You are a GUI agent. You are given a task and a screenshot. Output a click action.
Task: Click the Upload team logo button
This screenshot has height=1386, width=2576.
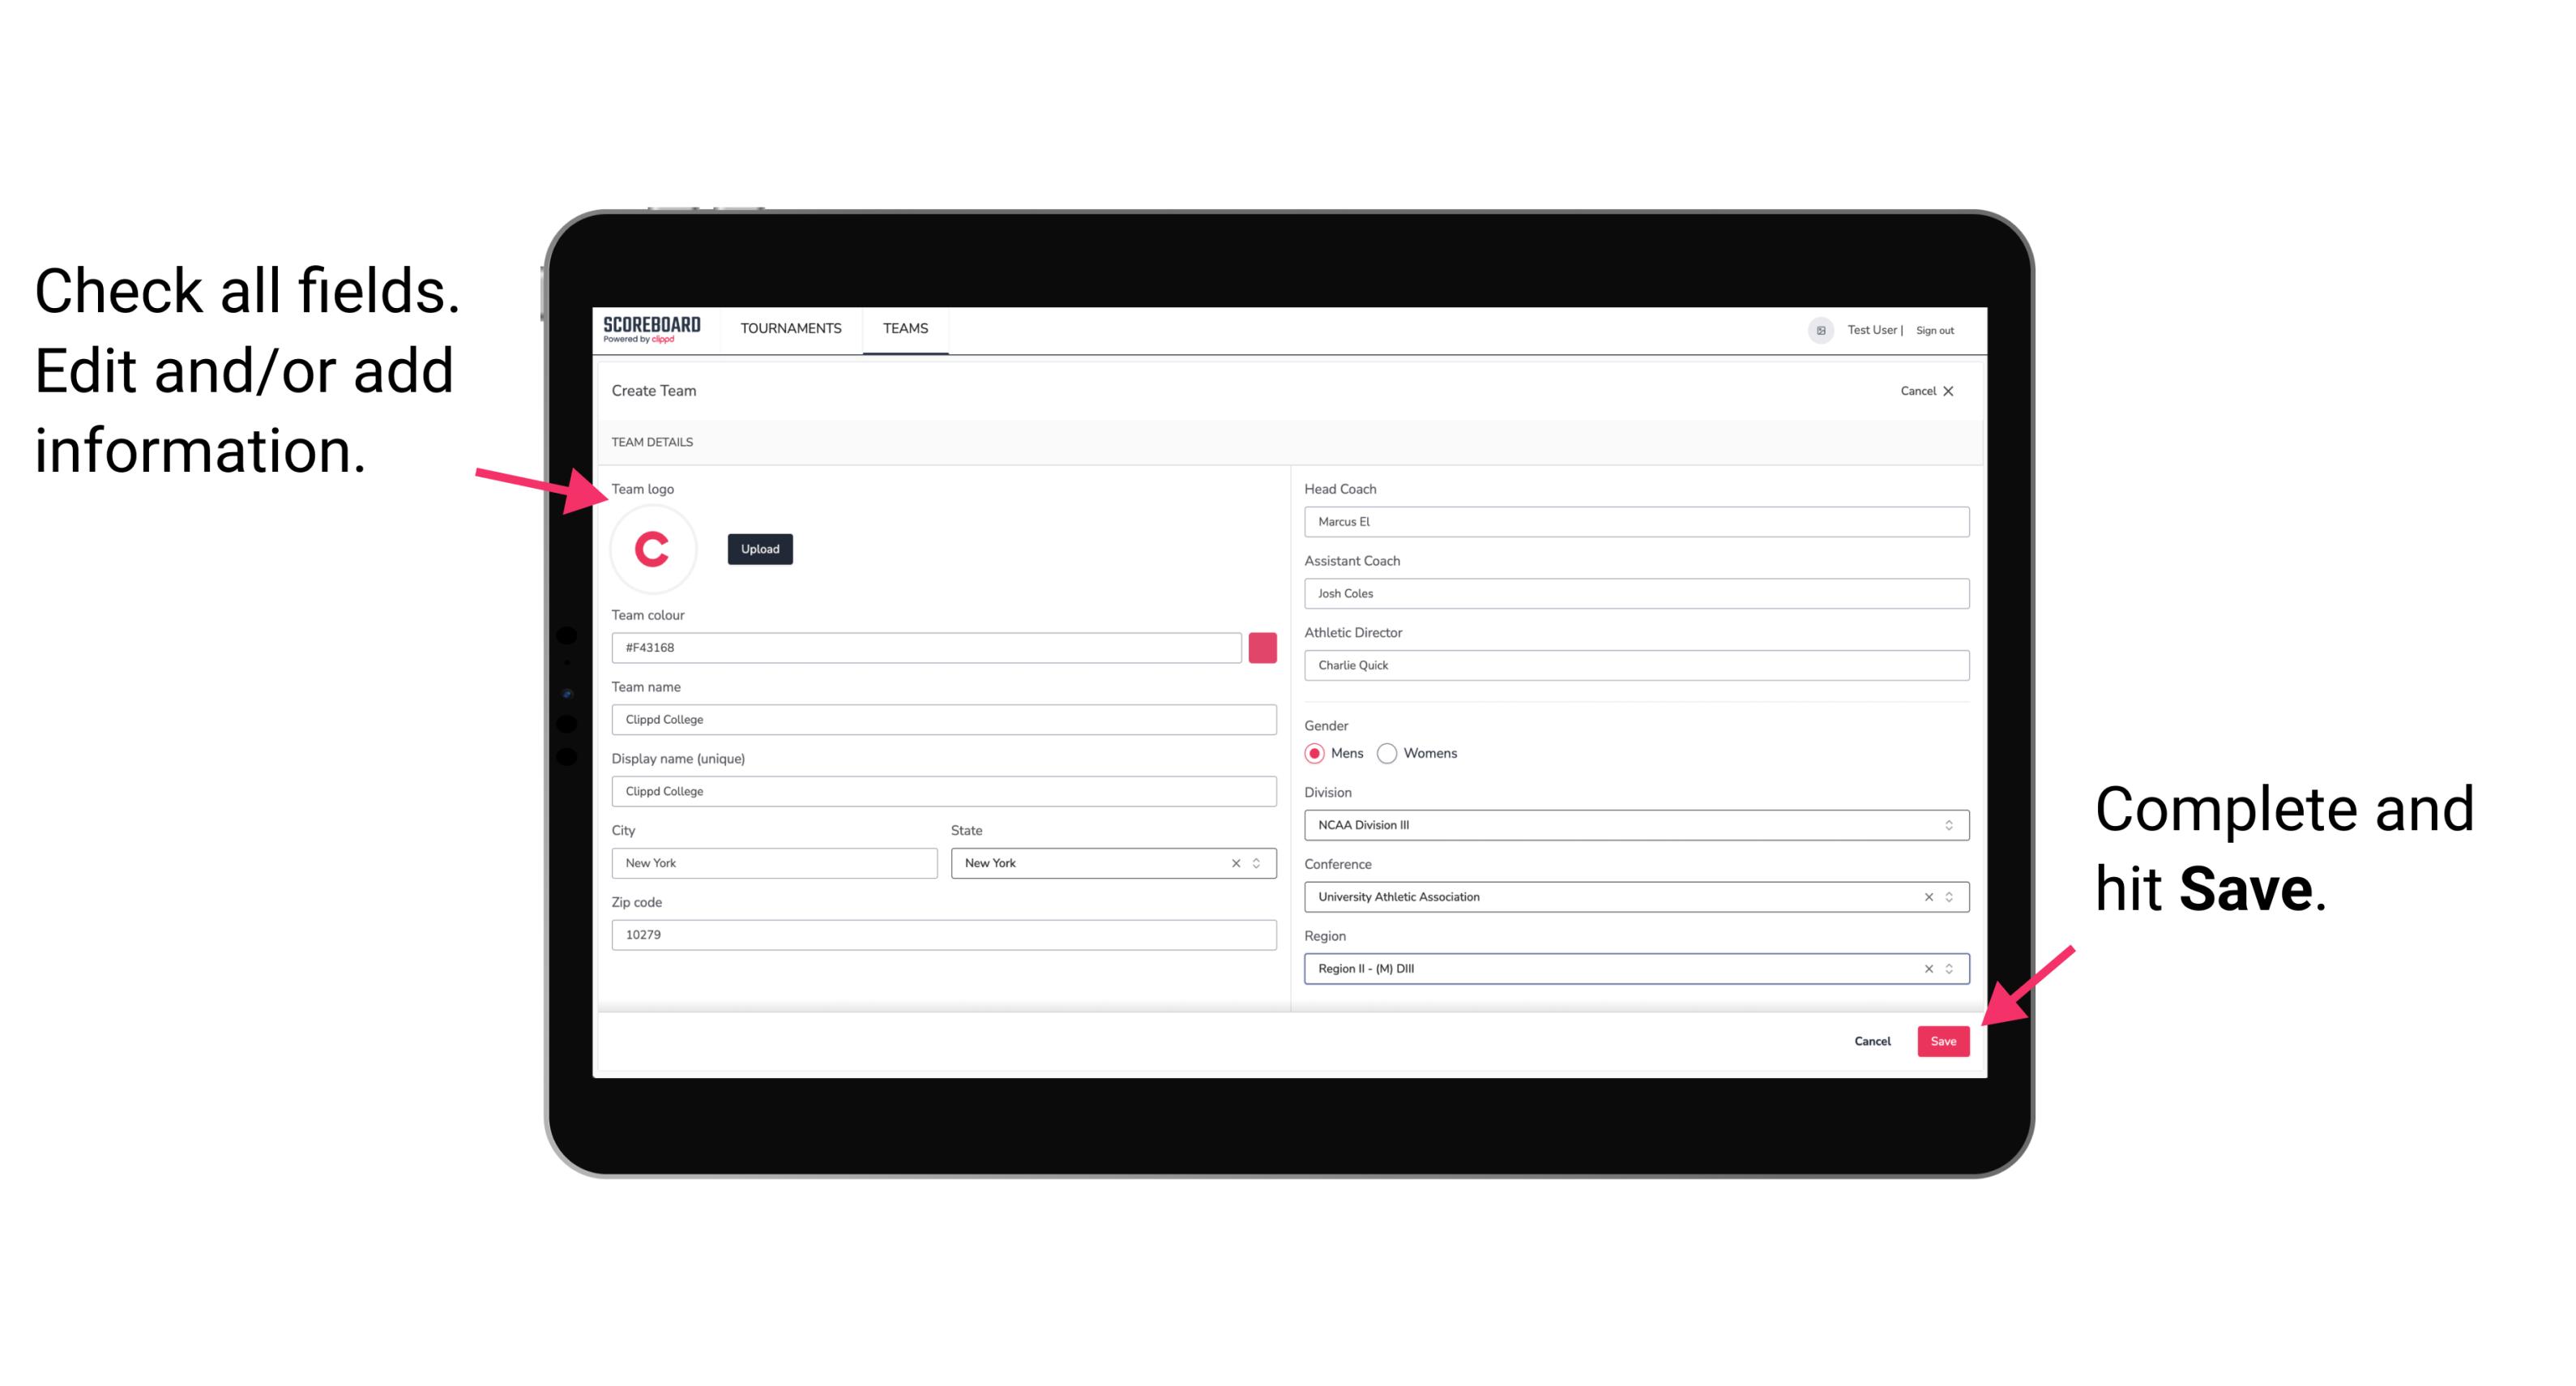click(759, 548)
